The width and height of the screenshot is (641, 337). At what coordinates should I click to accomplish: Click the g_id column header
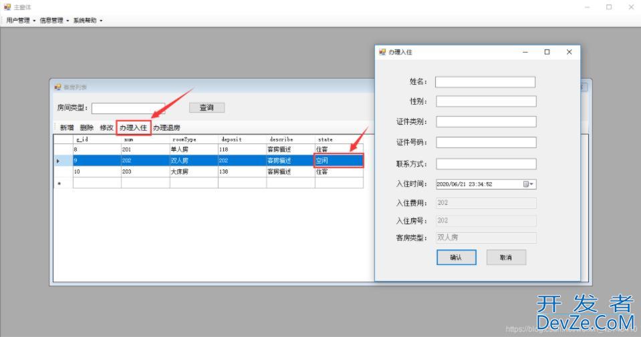97,139
